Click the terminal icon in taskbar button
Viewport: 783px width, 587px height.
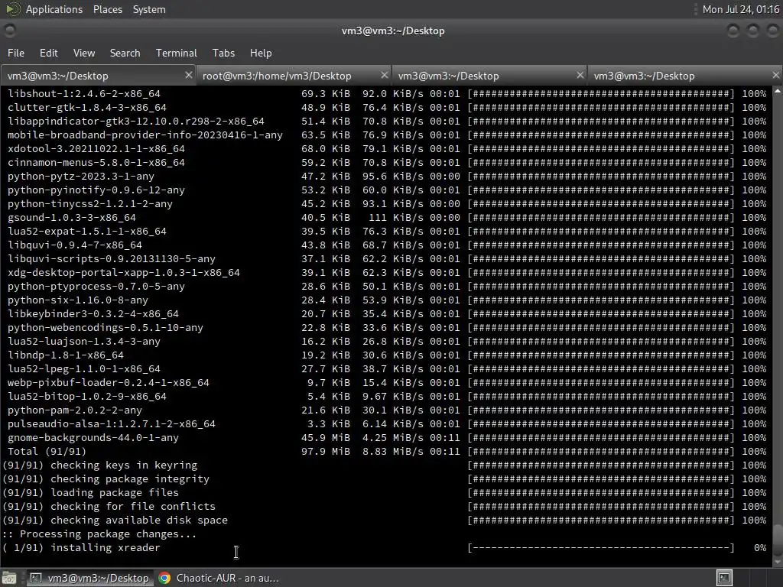click(36, 578)
